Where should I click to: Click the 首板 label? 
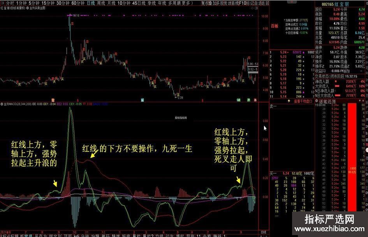[275, 26]
